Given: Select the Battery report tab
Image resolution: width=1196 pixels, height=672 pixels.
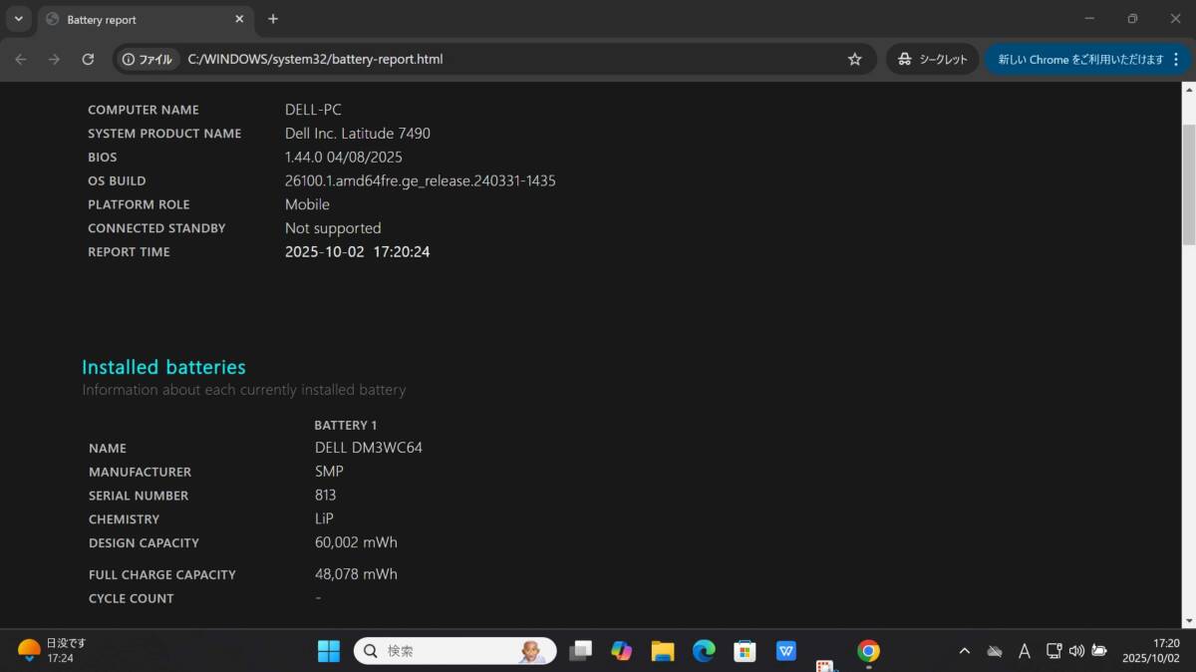Looking at the screenshot, I should (145, 19).
